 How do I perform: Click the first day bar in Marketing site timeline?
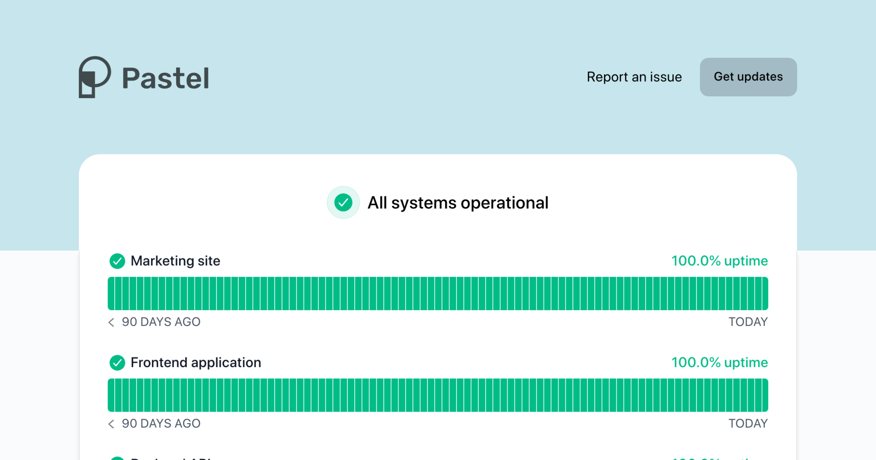click(x=111, y=294)
